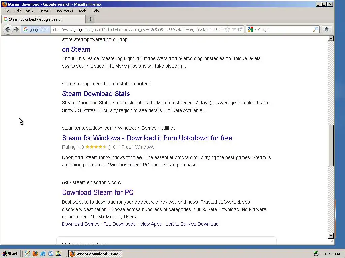Go to the Home page icon
345x258 pixels.
[x=327, y=30]
